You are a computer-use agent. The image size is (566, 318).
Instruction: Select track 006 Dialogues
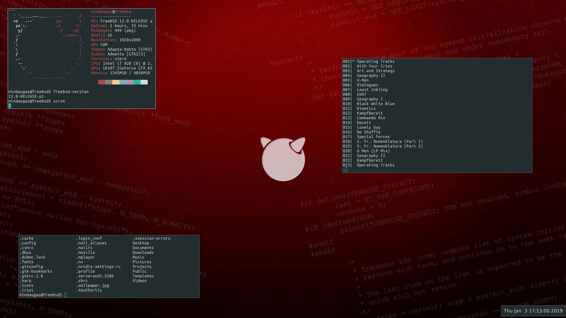(x=360, y=85)
